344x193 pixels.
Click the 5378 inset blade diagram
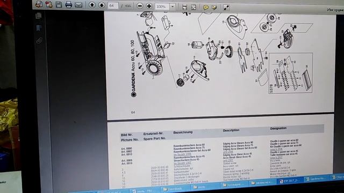coord(291,73)
